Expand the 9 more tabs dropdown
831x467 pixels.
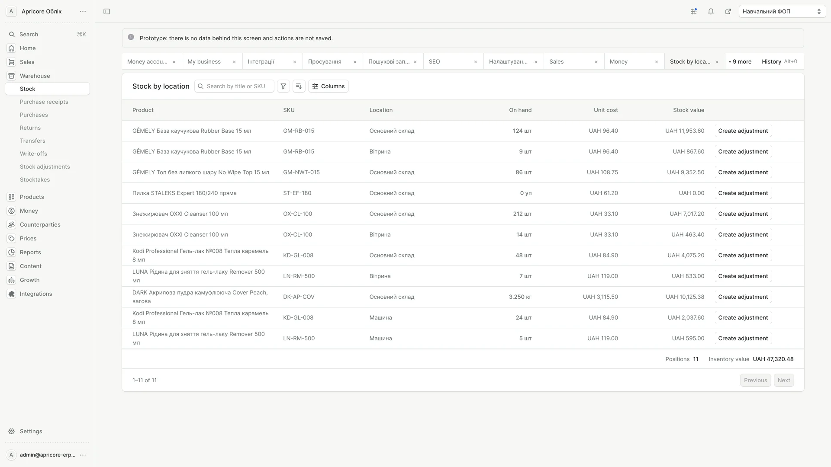point(740,62)
